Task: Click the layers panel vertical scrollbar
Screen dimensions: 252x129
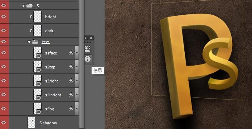Action: (x=82, y=64)
